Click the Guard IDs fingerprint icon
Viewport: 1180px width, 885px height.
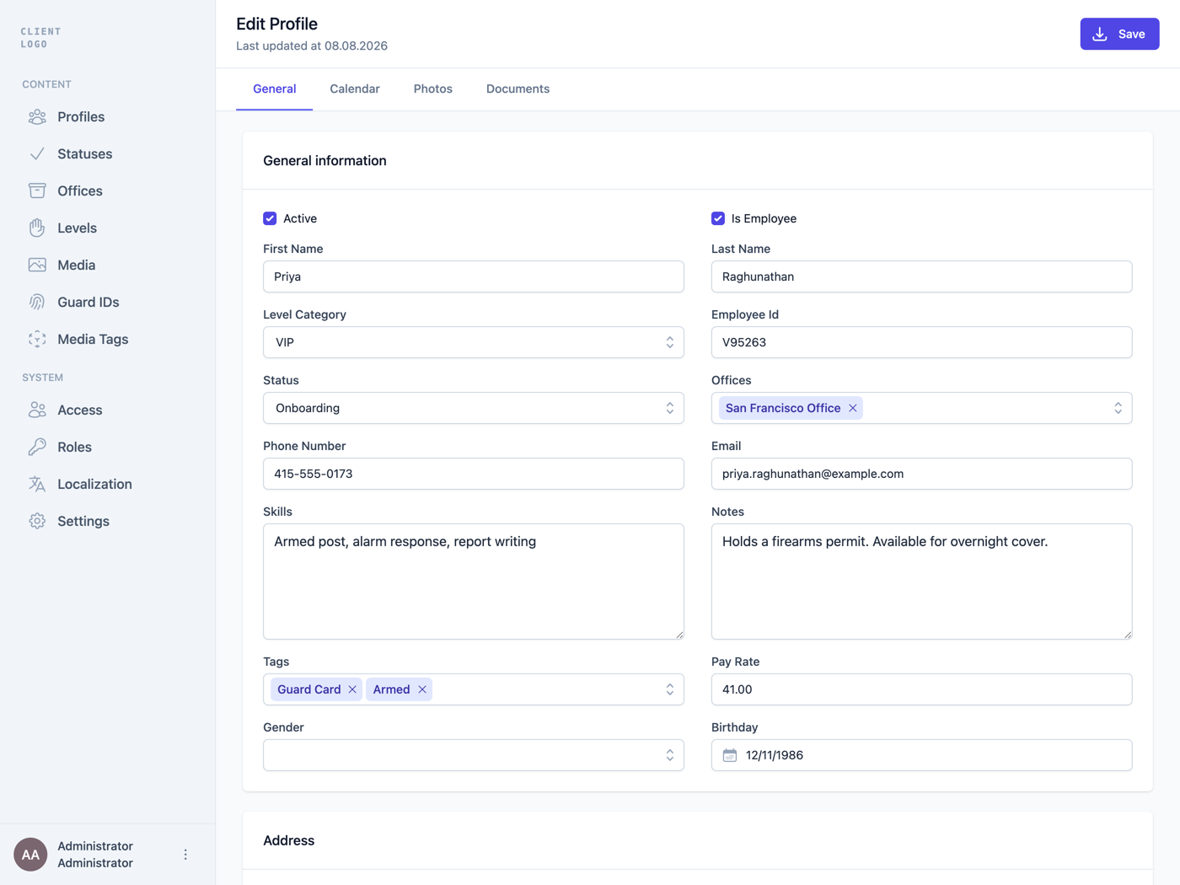[37, 303]
